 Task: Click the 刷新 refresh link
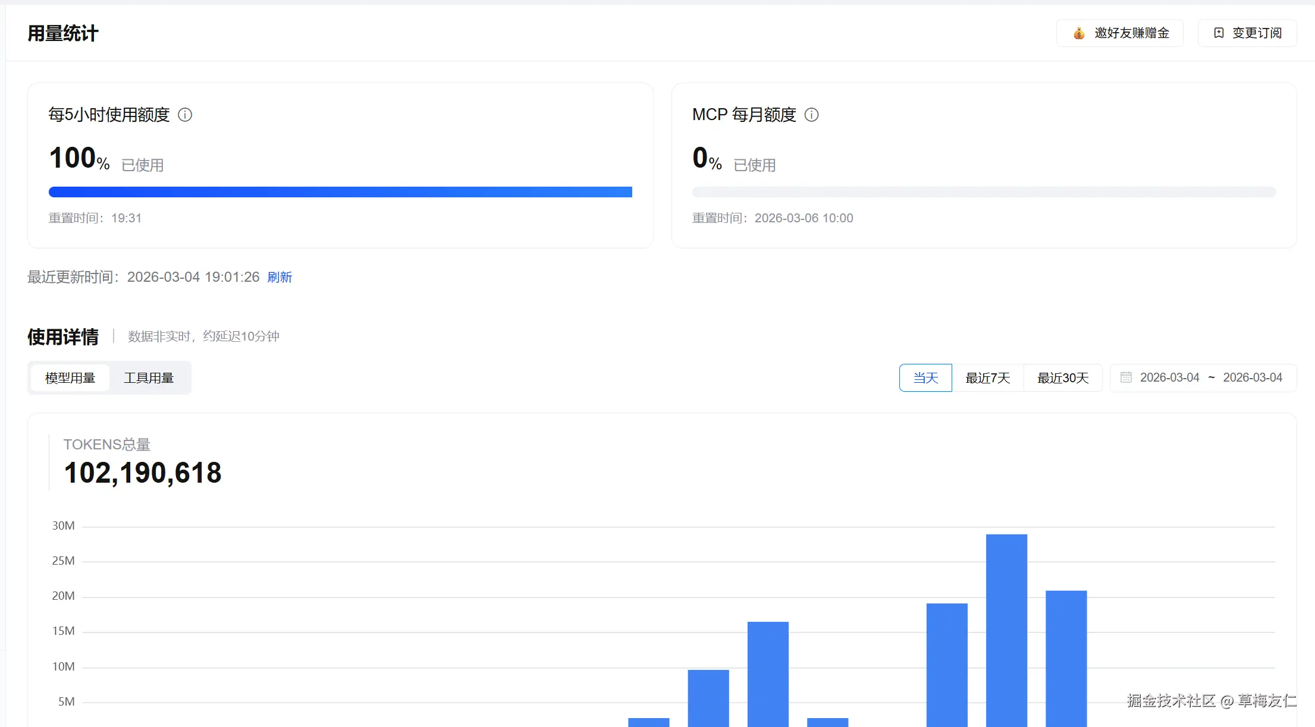pos(280,277)
